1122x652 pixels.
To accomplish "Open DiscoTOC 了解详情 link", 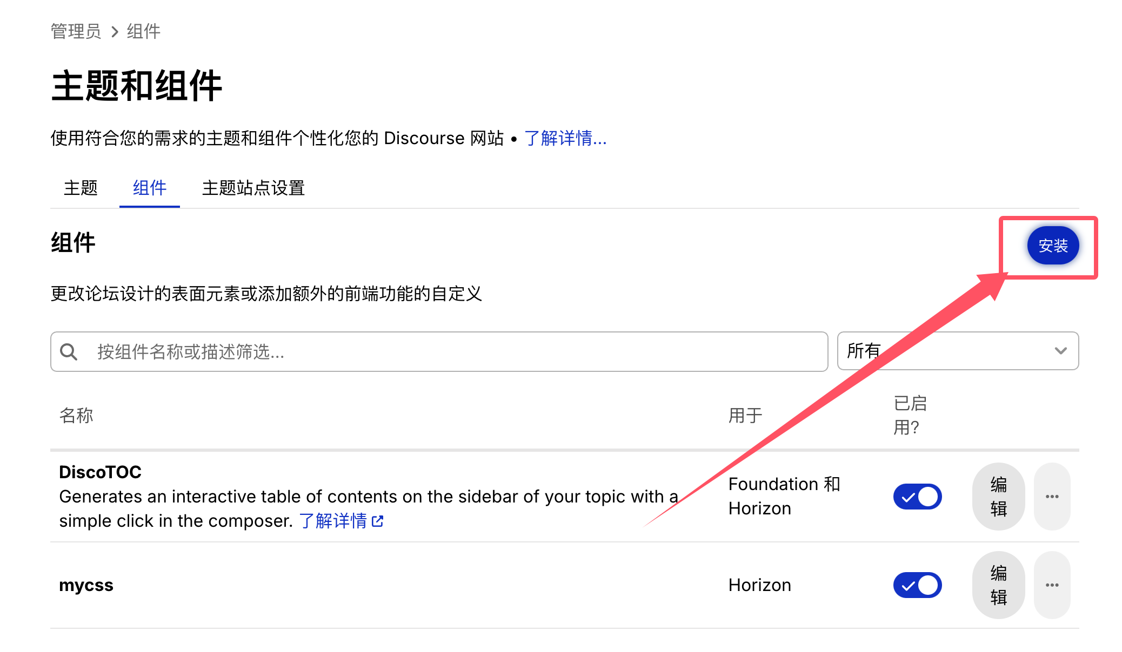I will pos(333,521).
